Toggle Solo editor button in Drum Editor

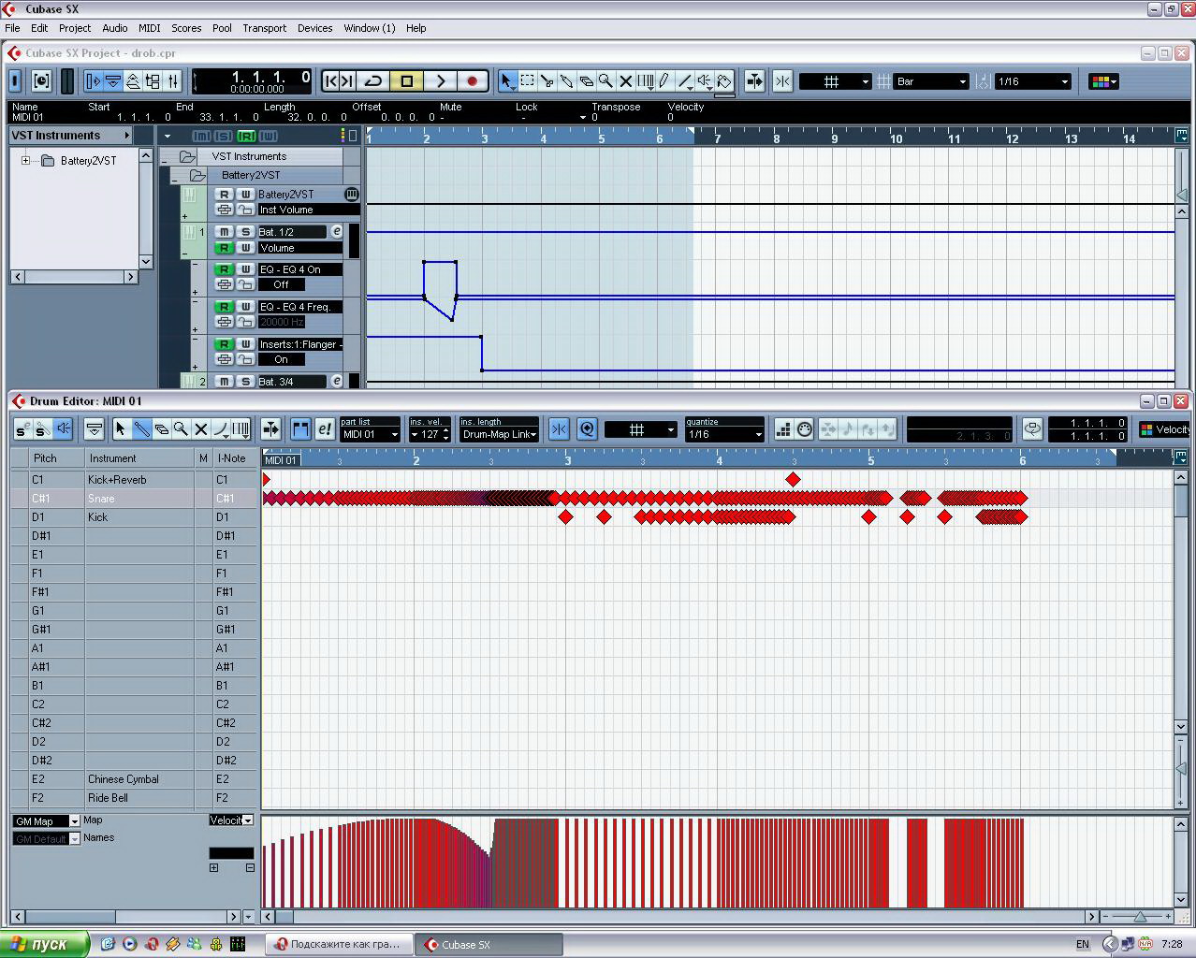22,429
